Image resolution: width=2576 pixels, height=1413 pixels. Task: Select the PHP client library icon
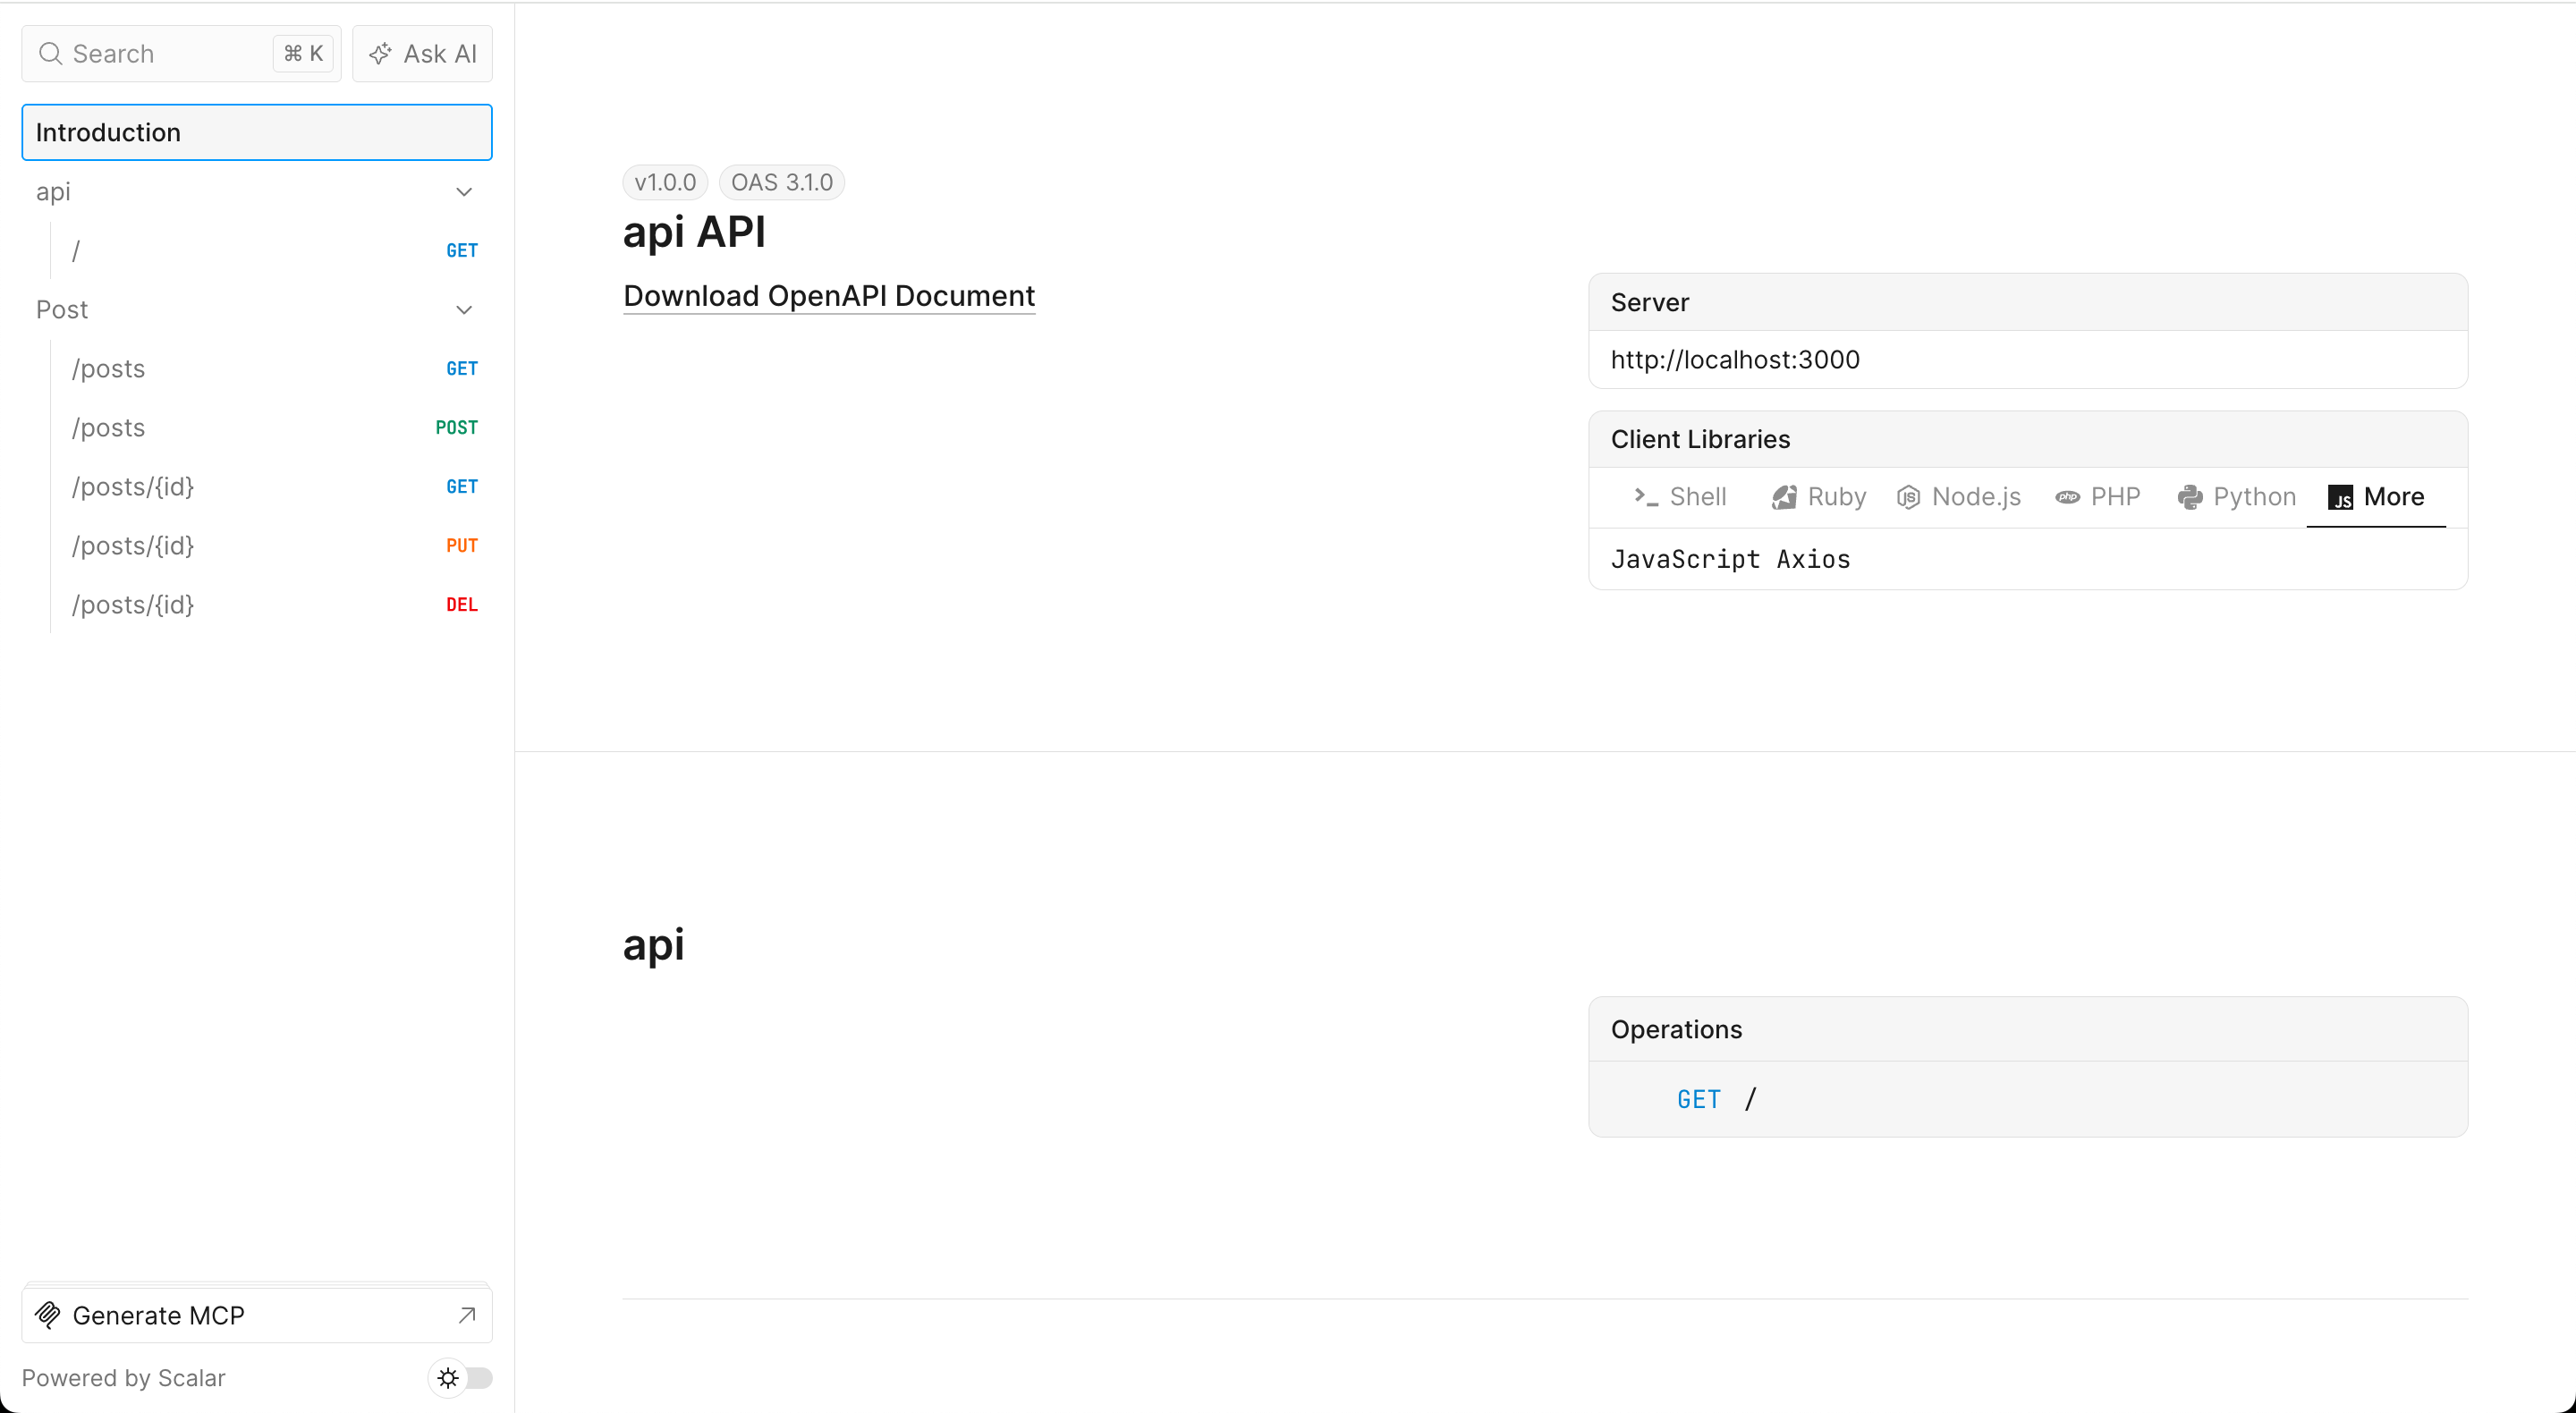click(2068, 496)
